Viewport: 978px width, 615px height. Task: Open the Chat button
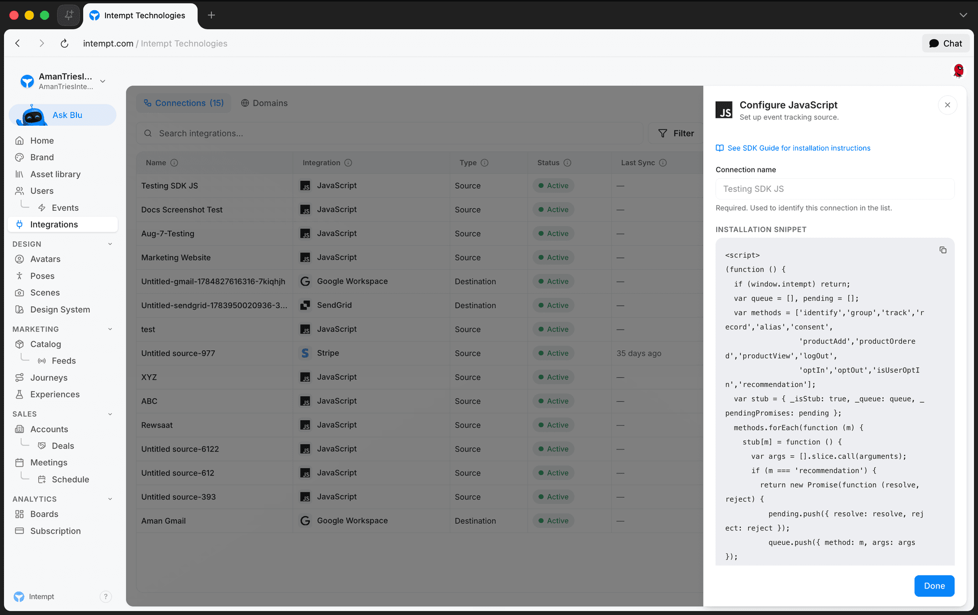pyautogui.click(x=945, y=43)
